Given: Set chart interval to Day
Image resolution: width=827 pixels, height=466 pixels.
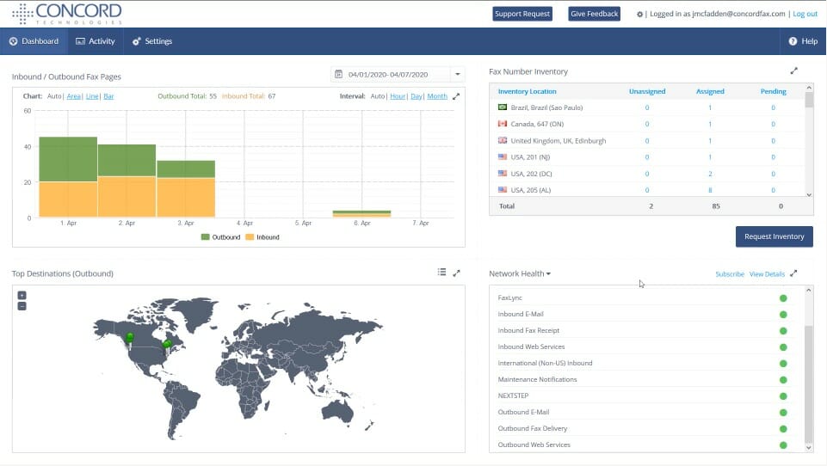Looking at the screenshot, I should pos(417,96).
